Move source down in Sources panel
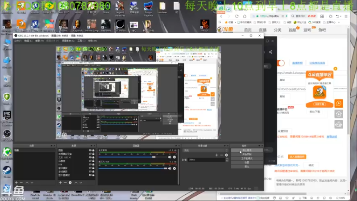The image size is (357, 201). [81, 183]
